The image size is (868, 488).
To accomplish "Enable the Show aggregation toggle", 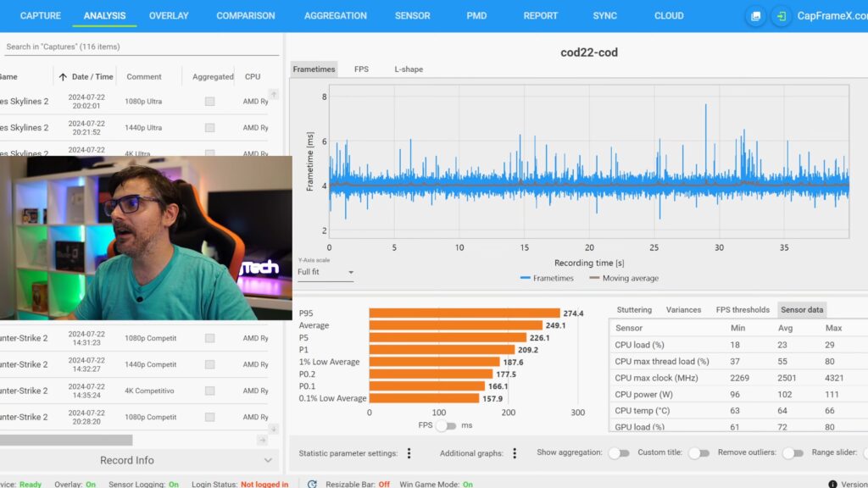I will (619, 453).
